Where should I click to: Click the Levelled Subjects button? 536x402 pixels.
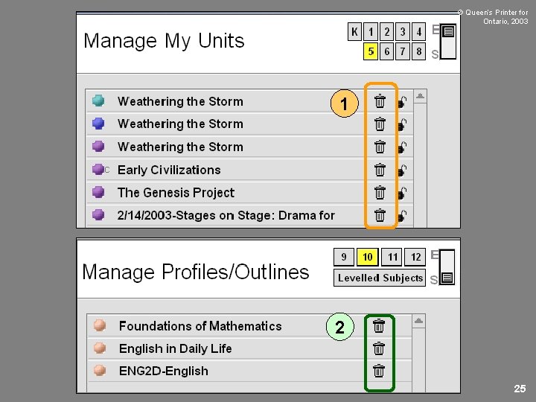(380, 278)
